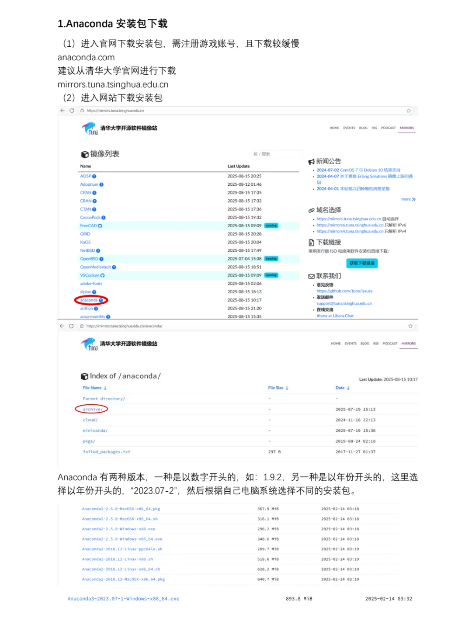Bookmark the /anaconda/ index page with the star

point(410,326)
